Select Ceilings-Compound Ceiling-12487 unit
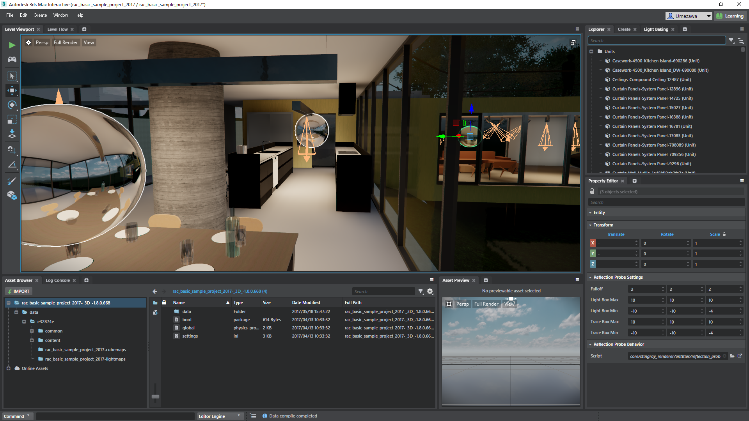Viewport: 749px width, 421px height. coord(651,80)
